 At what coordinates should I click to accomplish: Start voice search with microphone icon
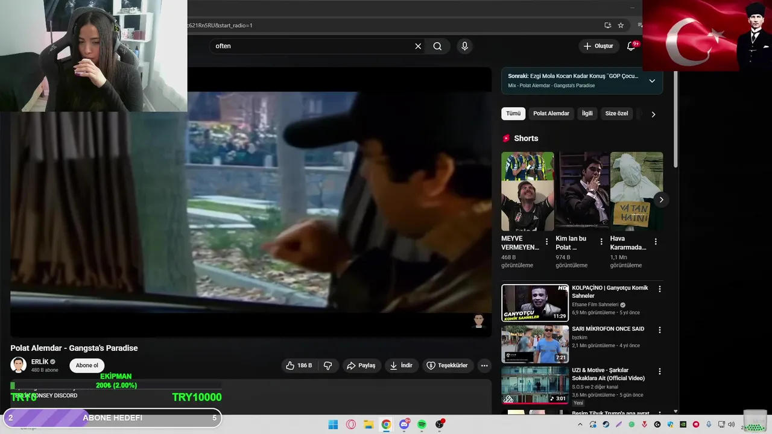click(464, 46)
